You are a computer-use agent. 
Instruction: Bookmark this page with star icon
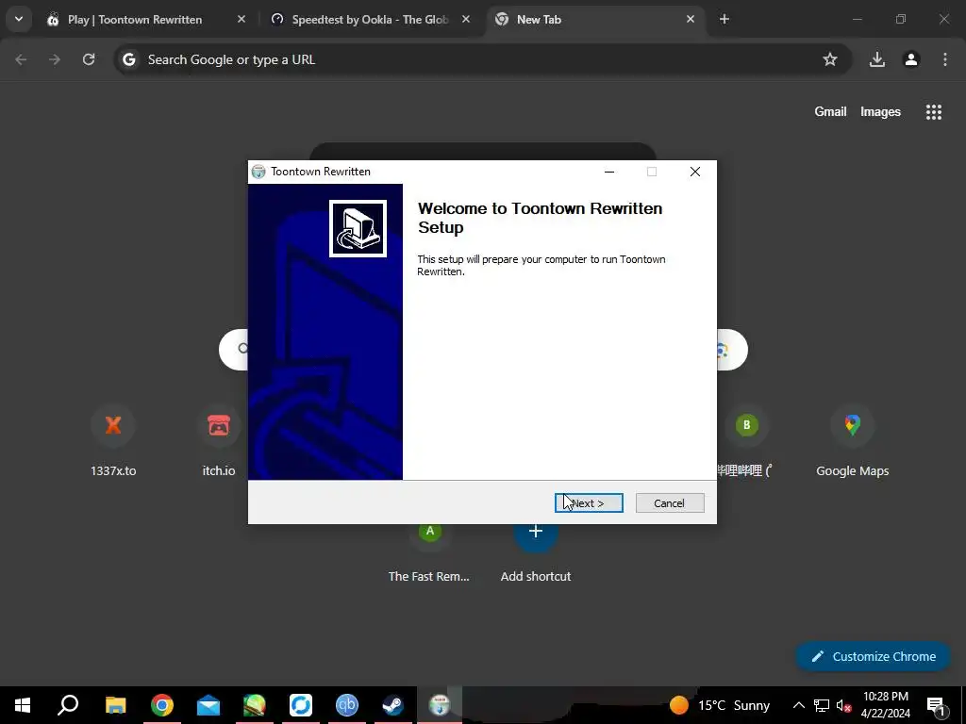(830, 59)
